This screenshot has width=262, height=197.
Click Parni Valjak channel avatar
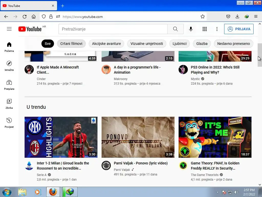(106, 165)
